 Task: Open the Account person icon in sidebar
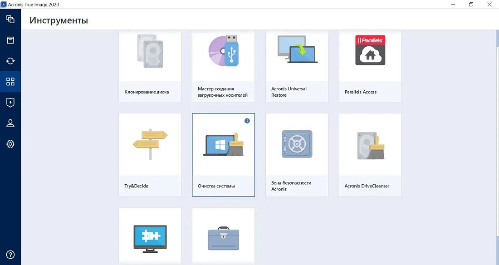[10, 123]
